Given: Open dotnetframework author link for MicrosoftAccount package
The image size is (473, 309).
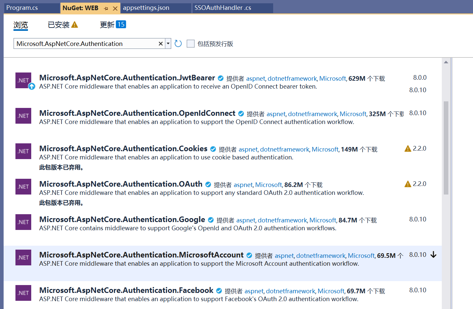Looking at the screenshot, I should tap(321, 256).
